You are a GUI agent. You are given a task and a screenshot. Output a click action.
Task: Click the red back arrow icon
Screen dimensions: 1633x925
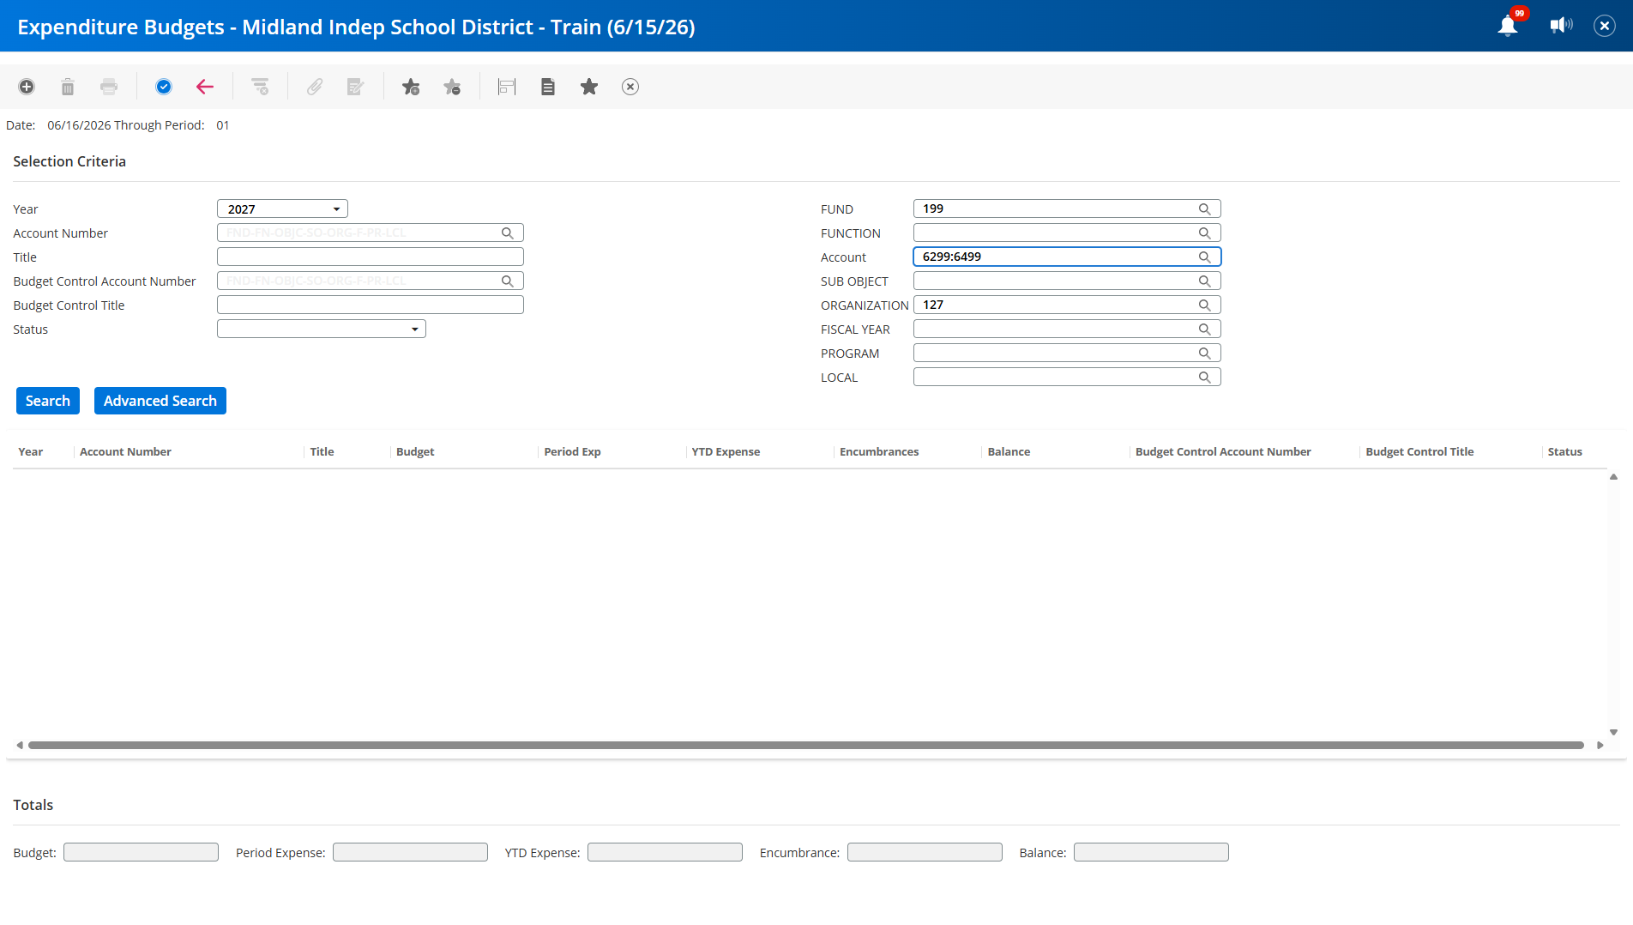tap(205, 87)
